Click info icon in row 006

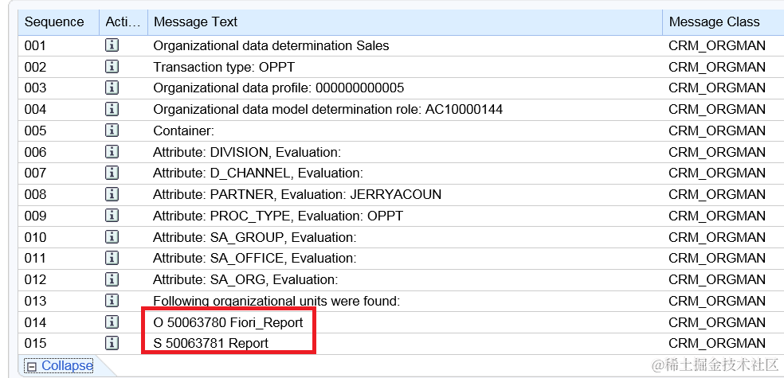[x=112, y=152]
